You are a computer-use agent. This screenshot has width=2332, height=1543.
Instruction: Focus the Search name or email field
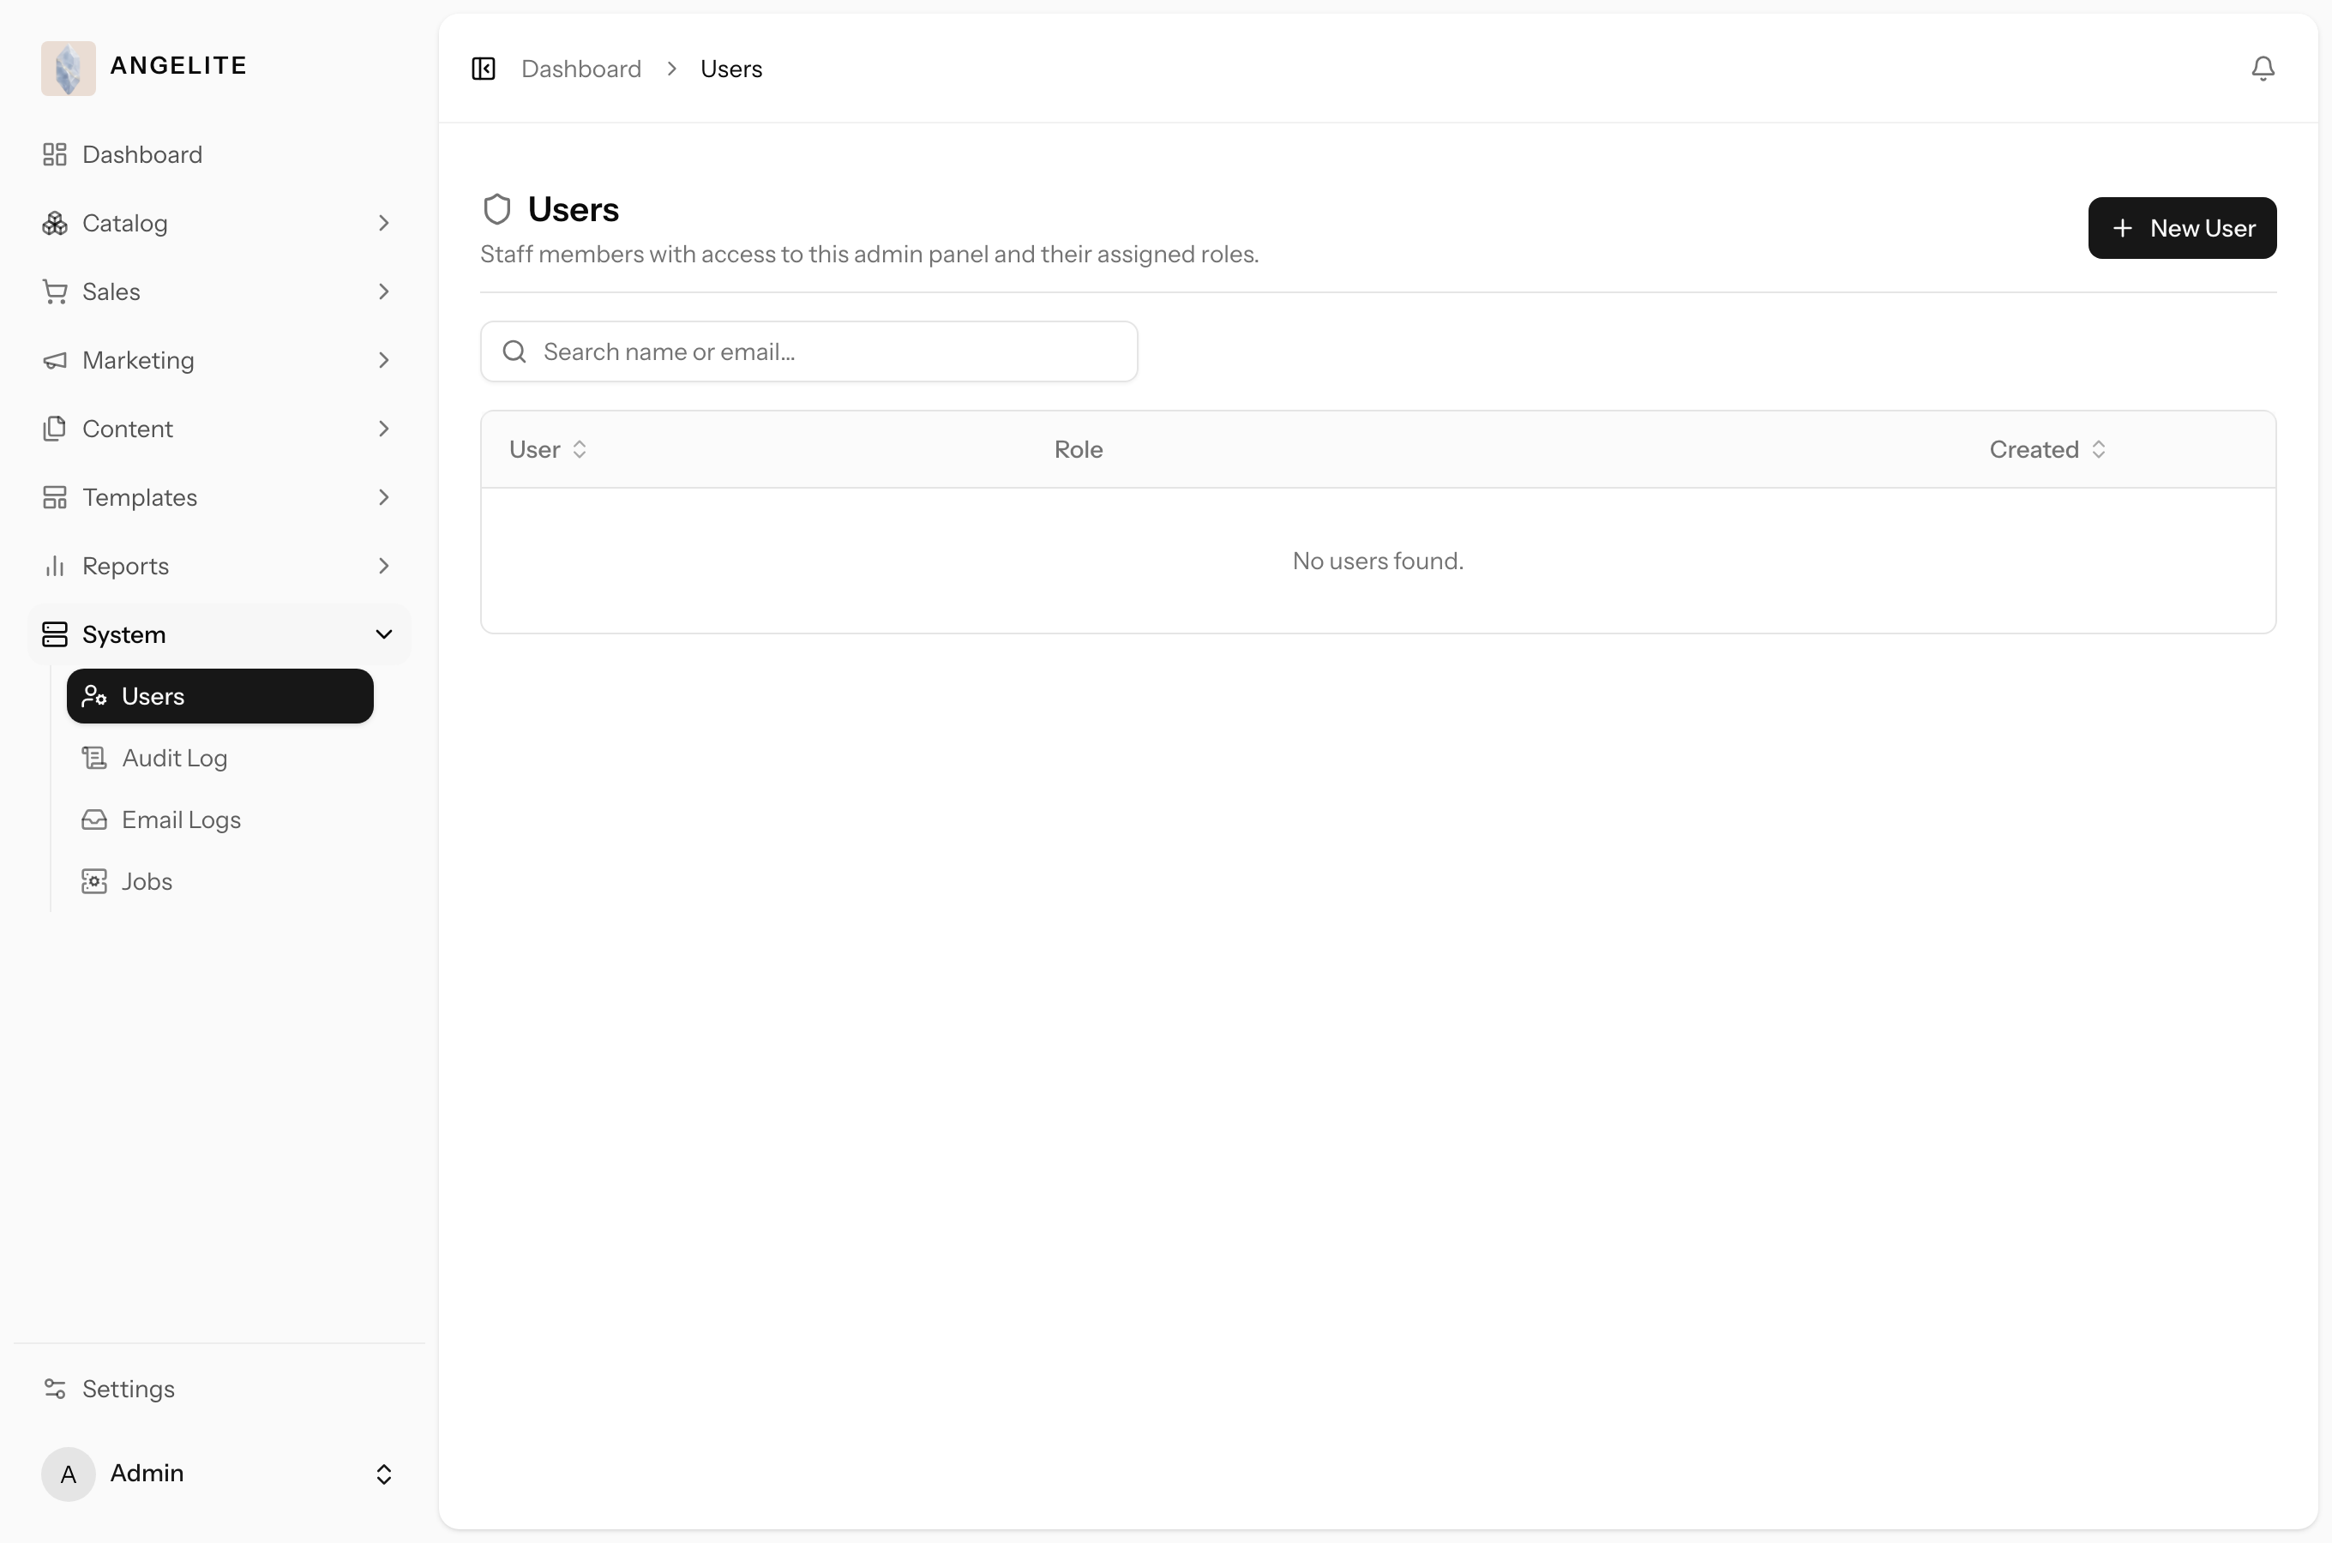(808, 351)
